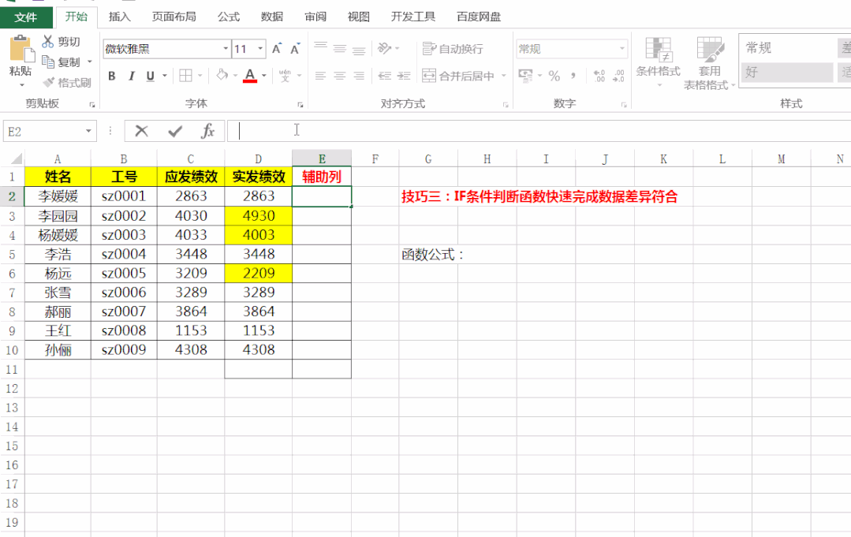Apply comma style
Viewport: 851px width, 537px height.
click(x=573, y=76)
